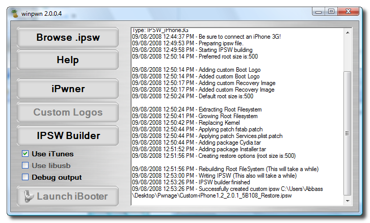
Task: Select the 'Replacing Kernel' log entry
Action: [x=173, y=122]
